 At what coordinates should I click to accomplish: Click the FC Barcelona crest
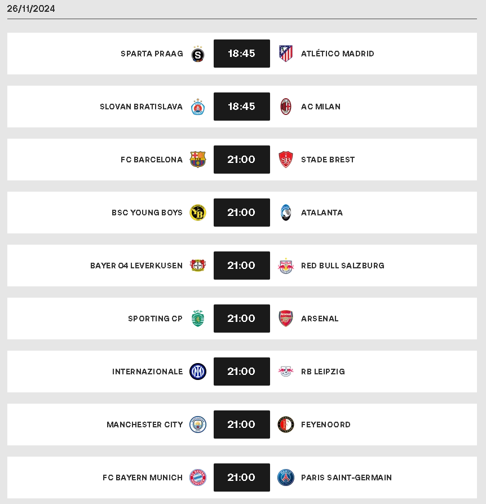pyautogui.click(x=198, y=160)
